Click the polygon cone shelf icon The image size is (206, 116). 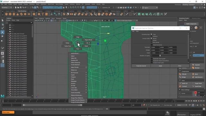pos(18,14)
